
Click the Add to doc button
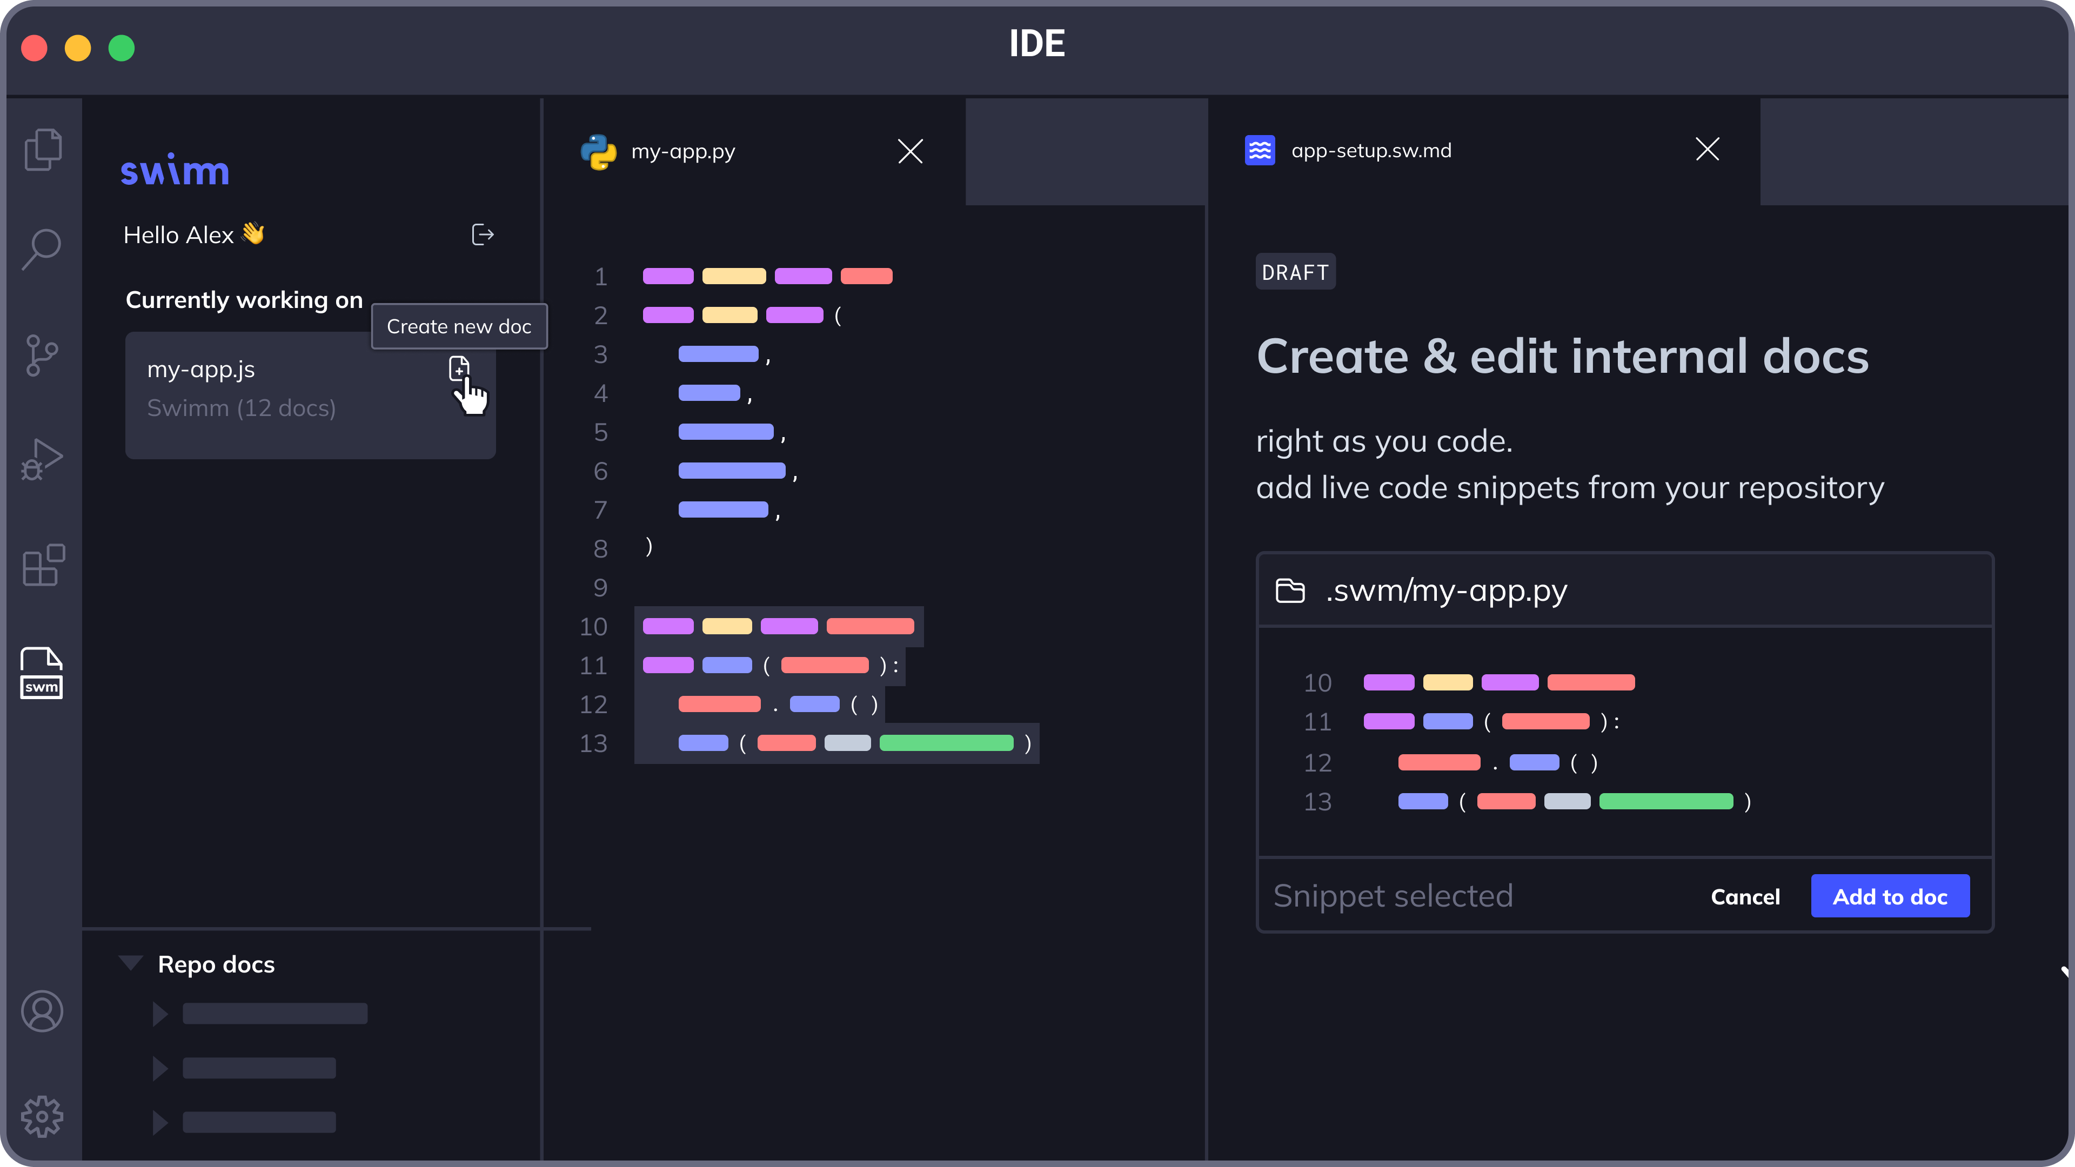1890,896
